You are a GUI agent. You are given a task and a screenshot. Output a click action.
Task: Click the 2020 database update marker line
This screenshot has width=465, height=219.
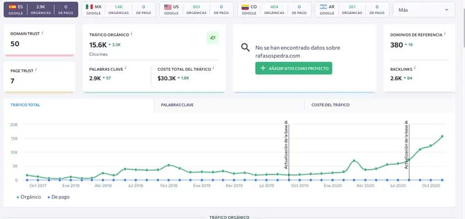[x=409, y=152]
